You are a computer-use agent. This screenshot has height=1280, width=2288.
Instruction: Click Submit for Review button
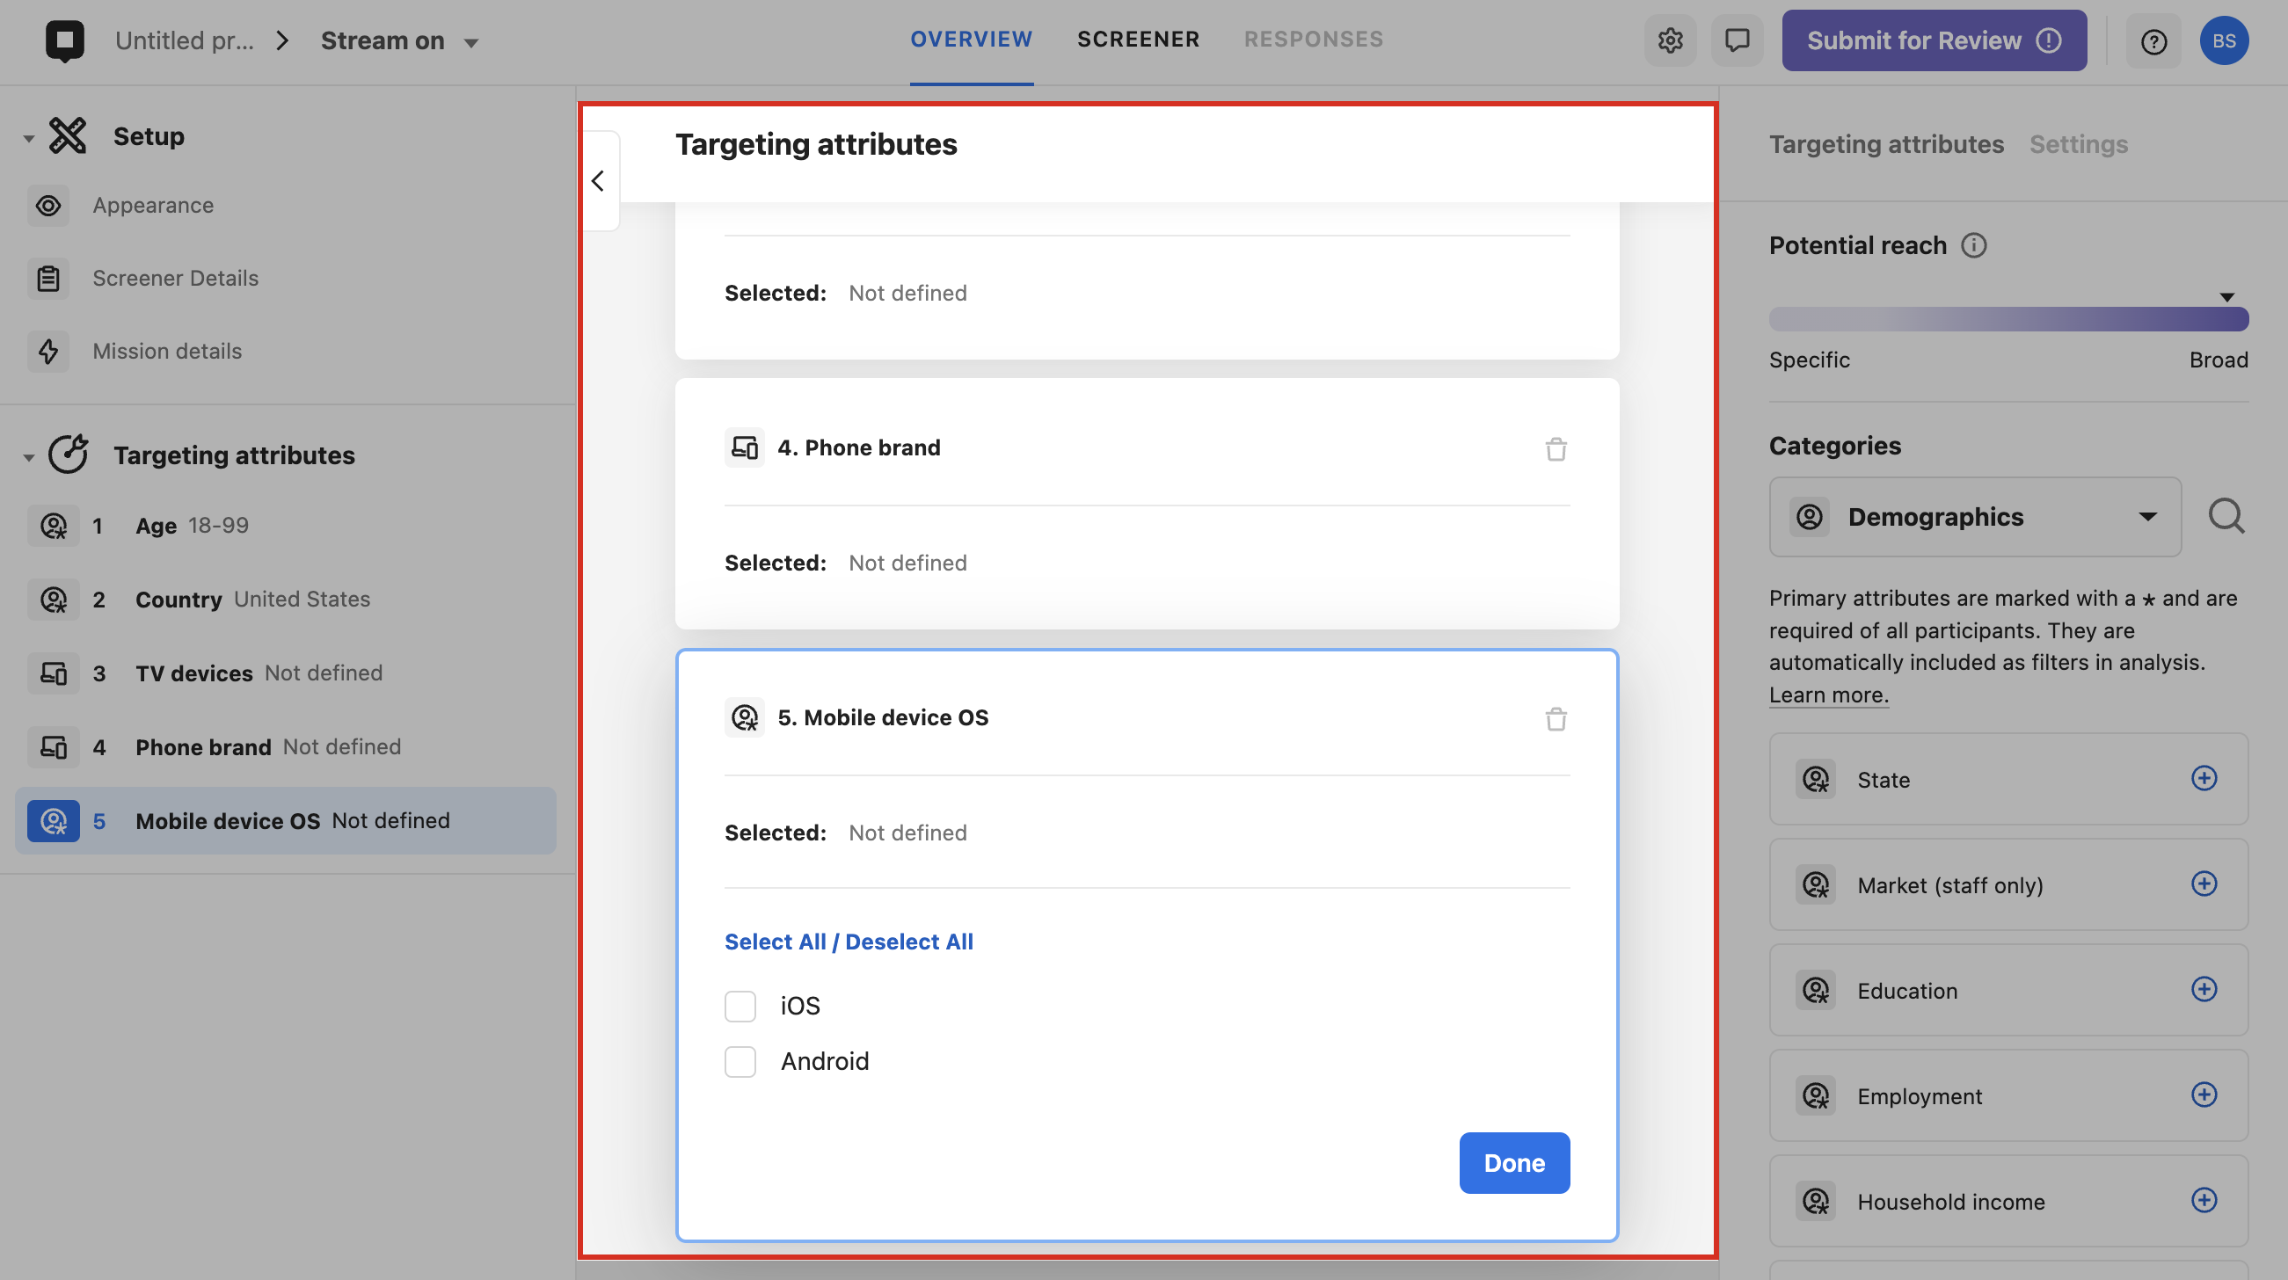1933,40
